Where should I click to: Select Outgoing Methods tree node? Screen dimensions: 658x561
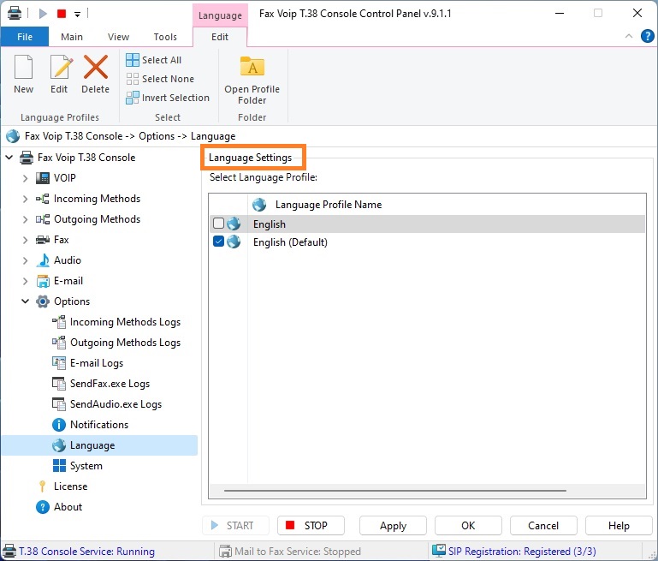click(x=97, y=219)
